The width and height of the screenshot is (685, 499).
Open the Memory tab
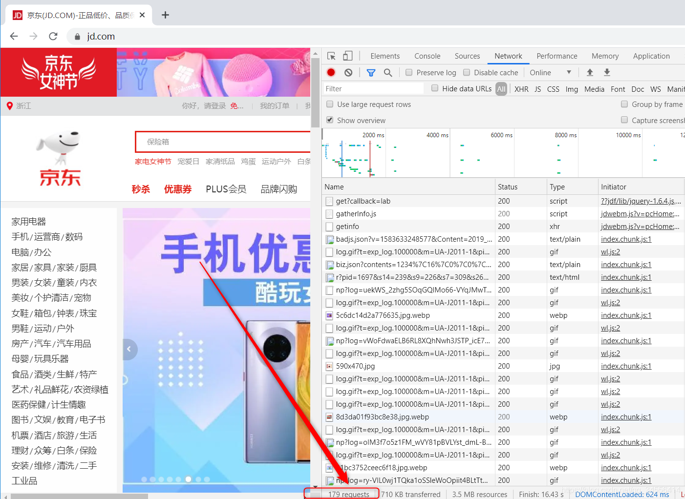pos(605,56)
